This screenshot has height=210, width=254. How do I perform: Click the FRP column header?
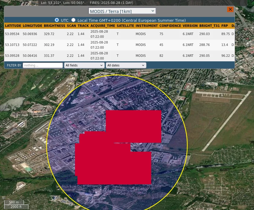[x=224, y=26]
